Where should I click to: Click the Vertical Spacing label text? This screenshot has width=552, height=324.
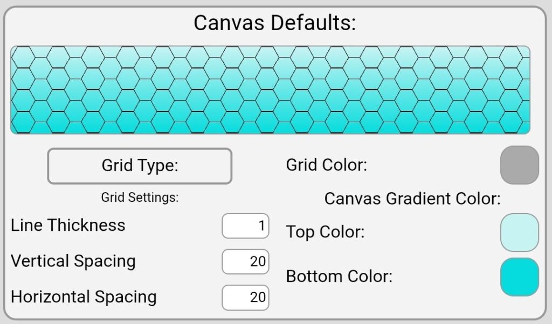click(73, 261)
